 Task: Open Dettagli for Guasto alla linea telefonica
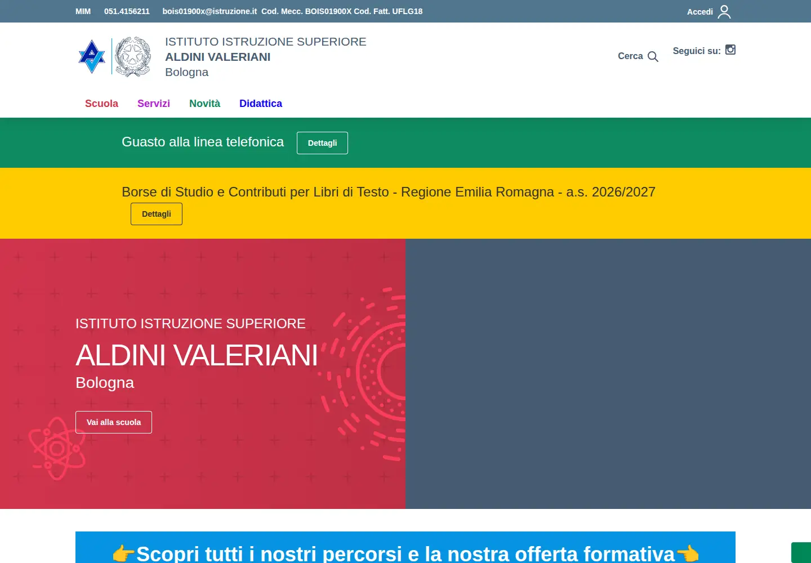(x=322, y=143)
